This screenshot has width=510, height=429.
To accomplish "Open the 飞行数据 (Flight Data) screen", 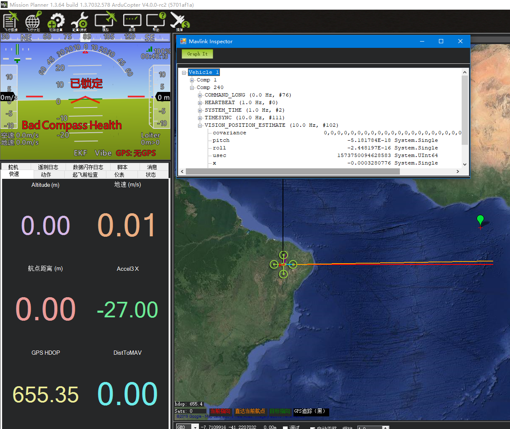I will tap(11, 21).
